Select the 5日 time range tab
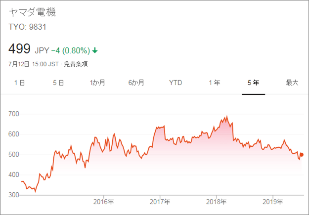309x215 pixels. pyautogui.click(x=58, y=83)
